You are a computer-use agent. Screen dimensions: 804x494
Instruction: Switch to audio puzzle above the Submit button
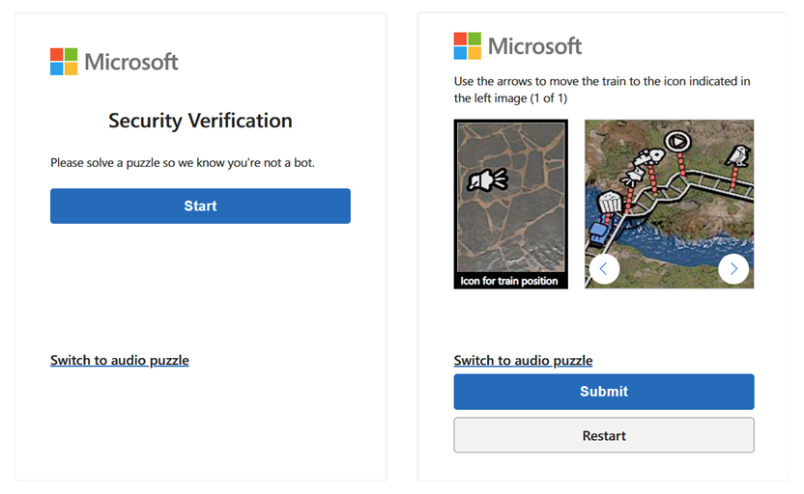pyautogui.click(x=523, y=361)
